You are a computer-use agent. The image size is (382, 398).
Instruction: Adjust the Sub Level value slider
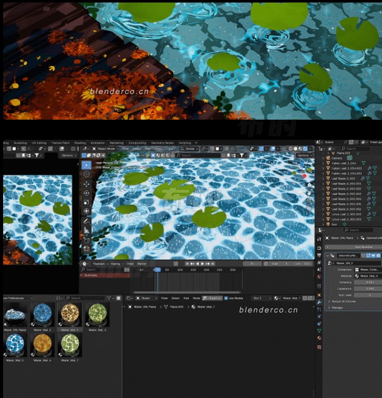click(x=368, y=295)
